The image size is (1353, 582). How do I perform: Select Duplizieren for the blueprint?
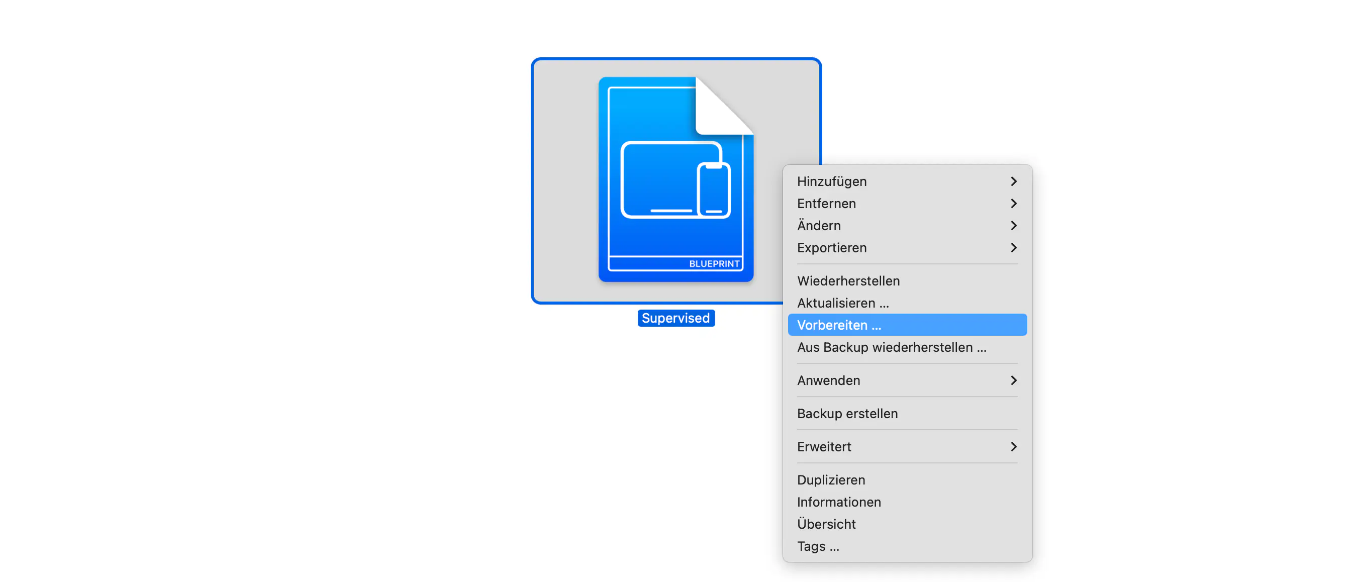(x=831, y=479)
